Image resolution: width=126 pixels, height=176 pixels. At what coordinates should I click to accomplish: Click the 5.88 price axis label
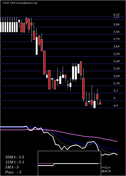(116, 32)
